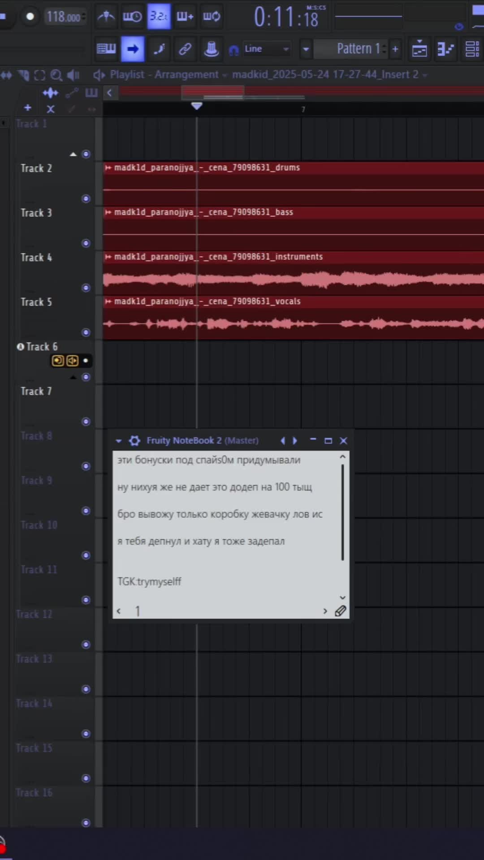Click the 0:11:18 time display
Viewport: 484px width, 860px height.
point(286,17)
